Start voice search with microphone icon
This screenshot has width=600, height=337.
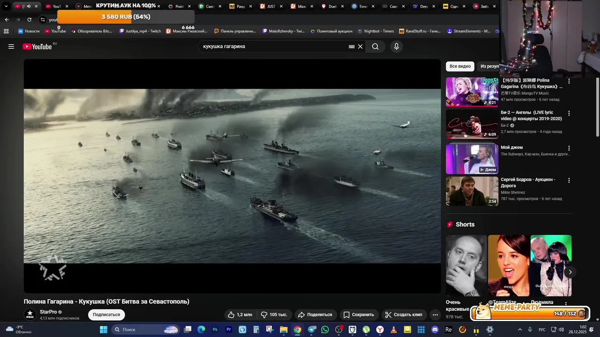tap(397, 46)
